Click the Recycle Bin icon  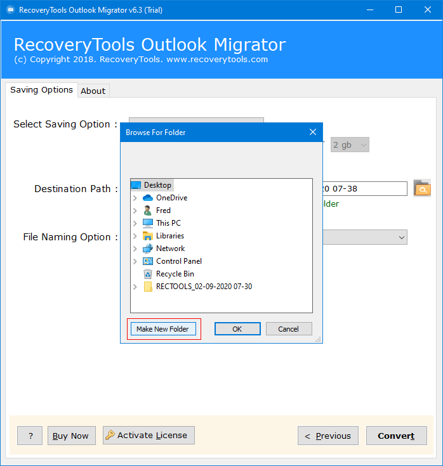click(x=148, y=274)
